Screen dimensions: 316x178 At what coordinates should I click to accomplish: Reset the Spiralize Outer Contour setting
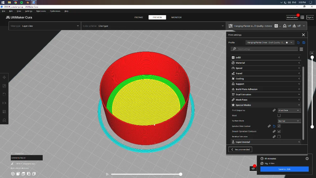(274, 126)
